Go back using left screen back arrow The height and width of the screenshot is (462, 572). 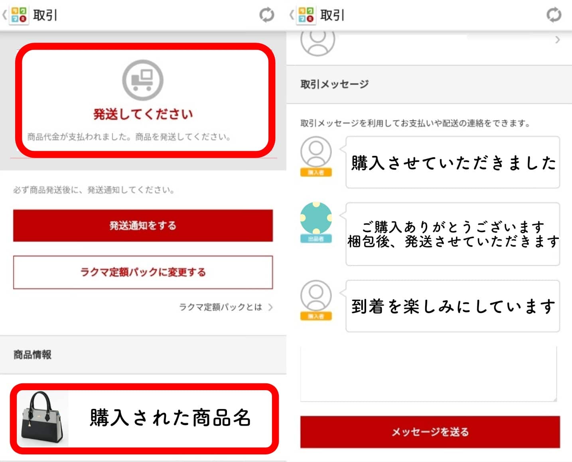tap(4, 15)
